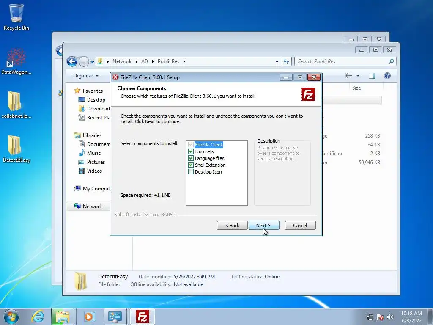Select My Computer in navigation pane
This screenshot has height=325, width=433.
tap(96, 188)
